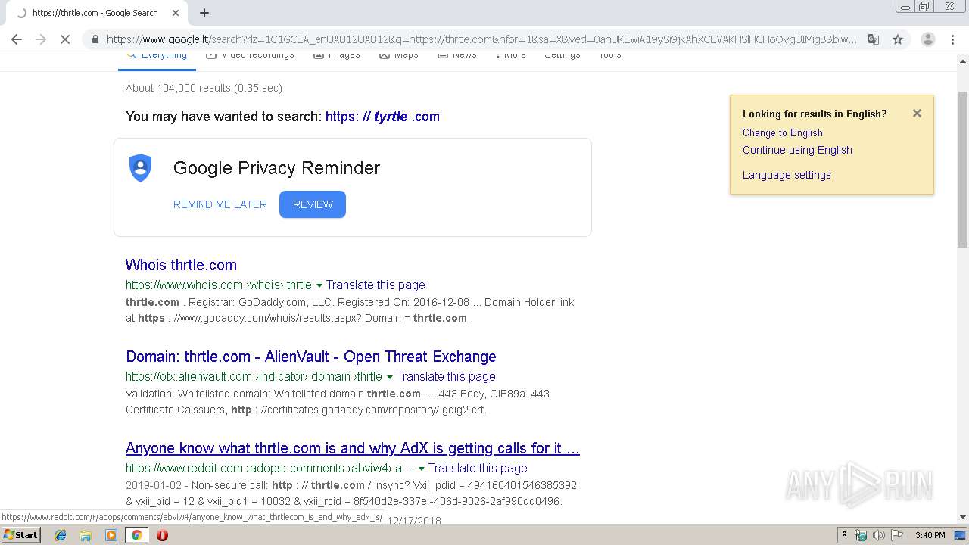This screenshot has height=545, width=969.
Task: Translate the alienvault result page
Action: point(446,377)
